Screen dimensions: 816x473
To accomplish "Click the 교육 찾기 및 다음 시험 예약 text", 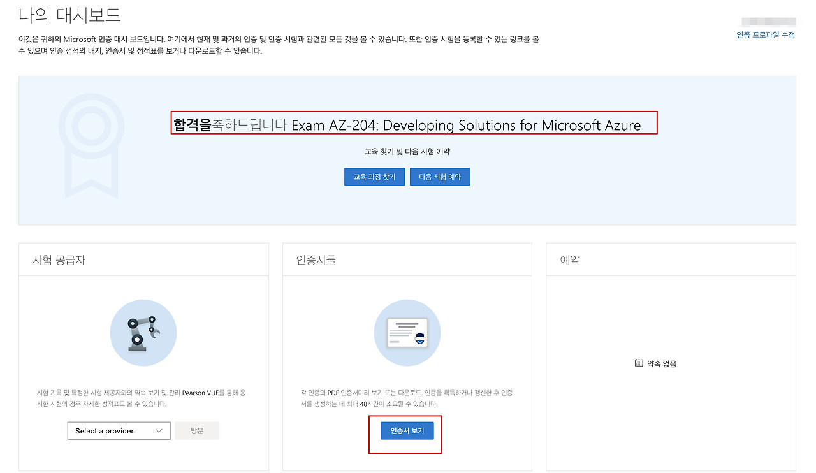I will point(407,152).
